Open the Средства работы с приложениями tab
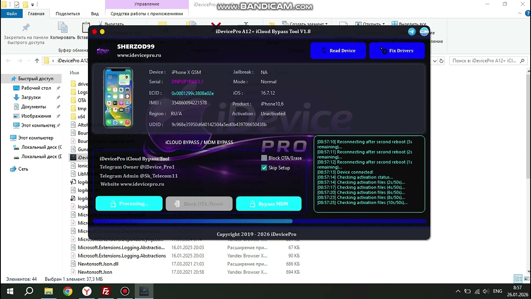Viewport: 531px width, 299px height. click(147, 14)
